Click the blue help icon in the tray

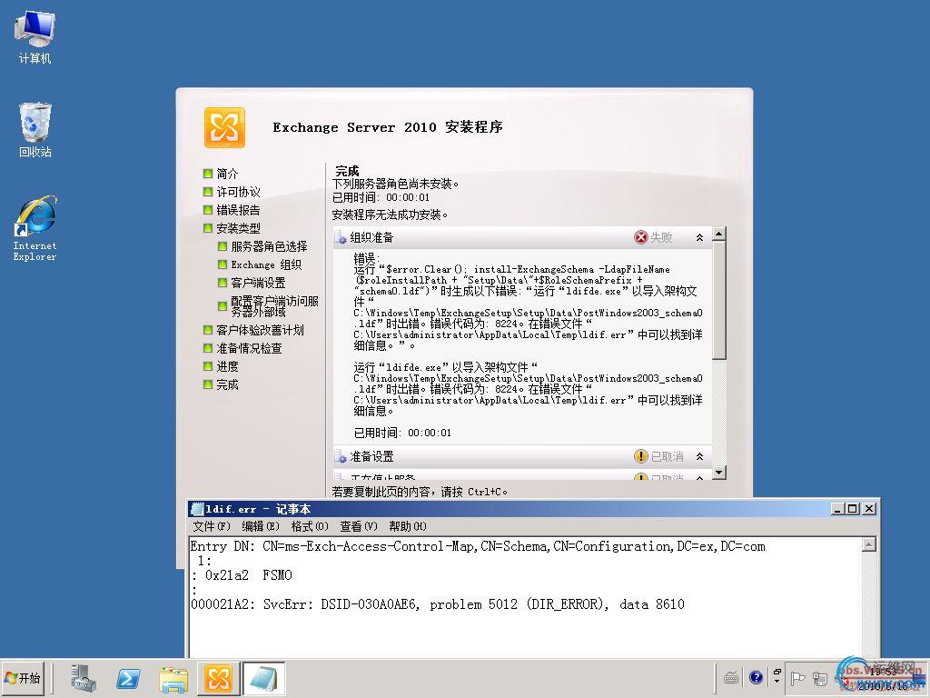click(756, 677)
